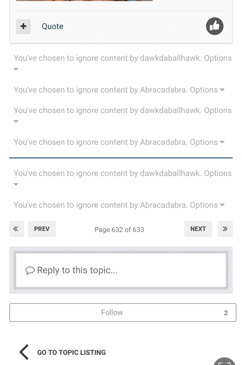Show Options for last Abracadabra ignored post
The image size is (242, 365).
(207, 205)
